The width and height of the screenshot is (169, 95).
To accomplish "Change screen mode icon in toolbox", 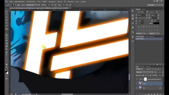I will tap(7, 79).
